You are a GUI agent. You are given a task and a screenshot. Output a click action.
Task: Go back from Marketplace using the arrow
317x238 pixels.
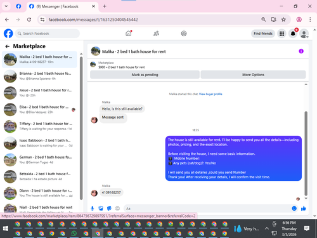pyautogui.click(x=8, y=46)
